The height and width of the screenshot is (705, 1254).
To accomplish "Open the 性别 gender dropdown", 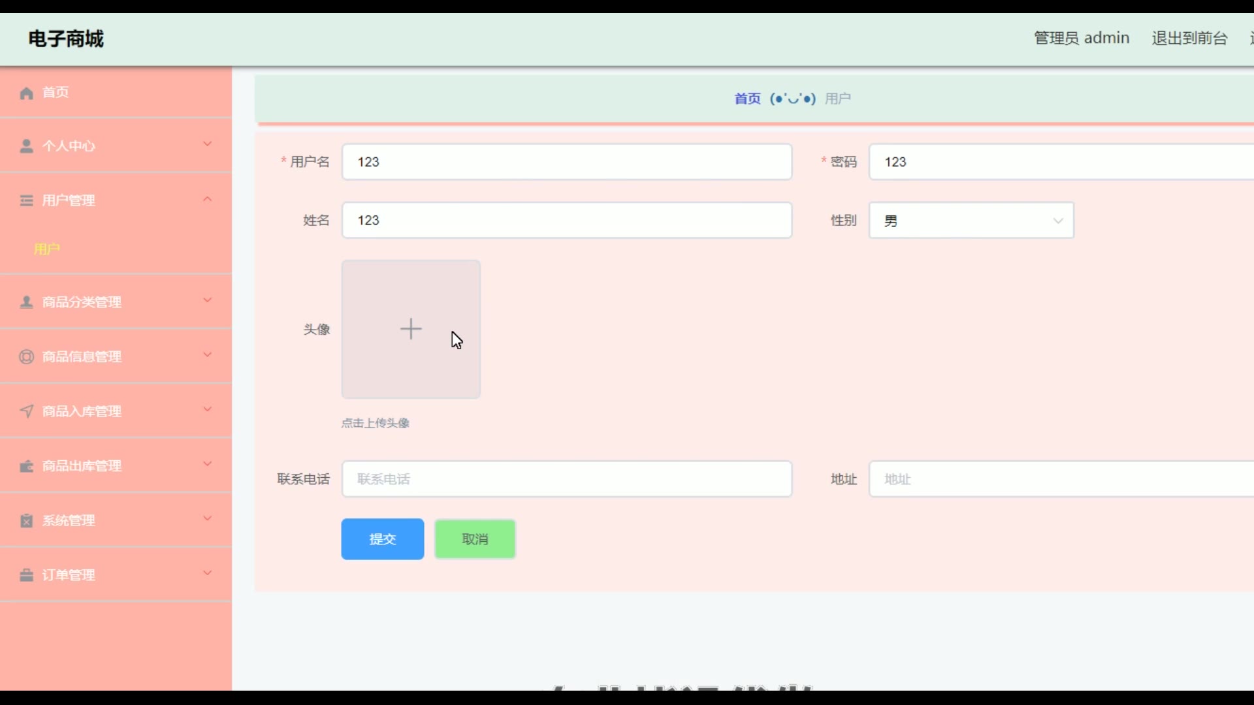I will [971, 221].
